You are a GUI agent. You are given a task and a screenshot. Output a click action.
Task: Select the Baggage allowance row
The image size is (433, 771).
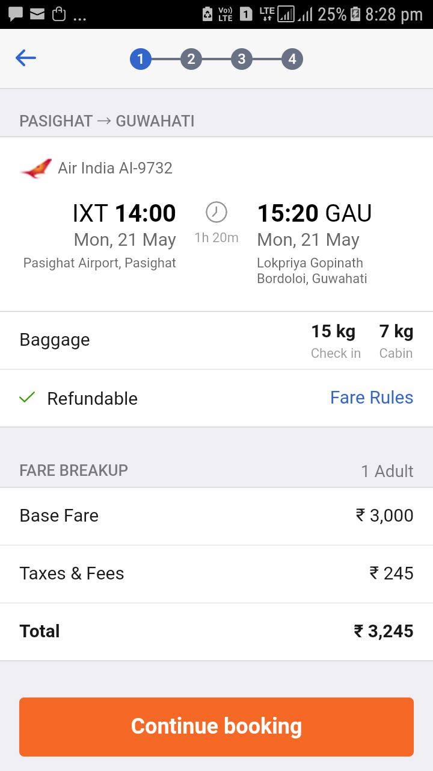216,340
